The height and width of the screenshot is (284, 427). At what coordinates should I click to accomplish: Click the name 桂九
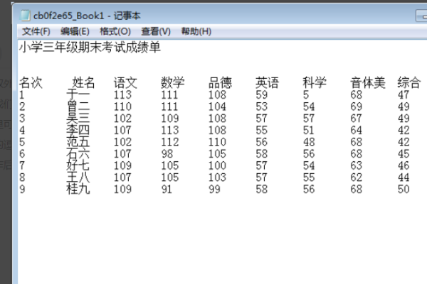[78, 189]
